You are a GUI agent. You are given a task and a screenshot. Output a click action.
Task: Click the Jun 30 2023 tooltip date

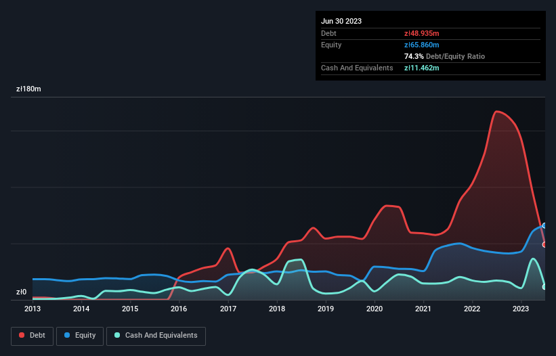[341, 21]
